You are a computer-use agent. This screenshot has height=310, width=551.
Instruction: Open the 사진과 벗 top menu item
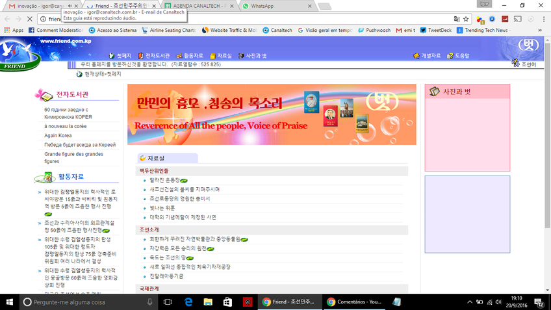point(252,55)
